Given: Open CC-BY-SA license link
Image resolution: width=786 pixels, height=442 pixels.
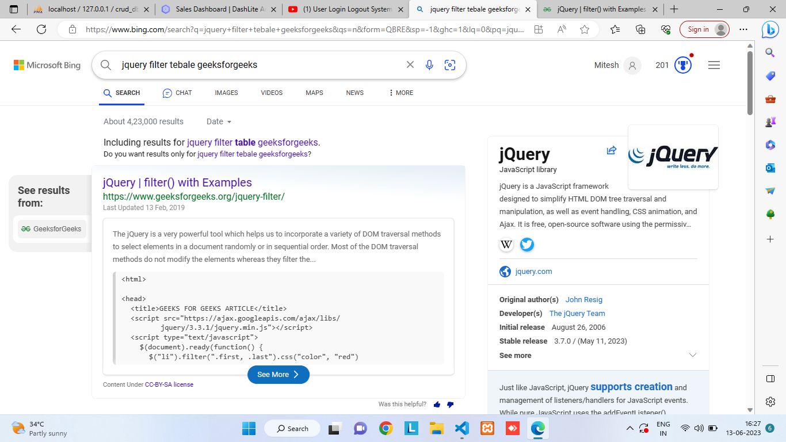Looking at the screenshot, I should (x=169, y=384).
